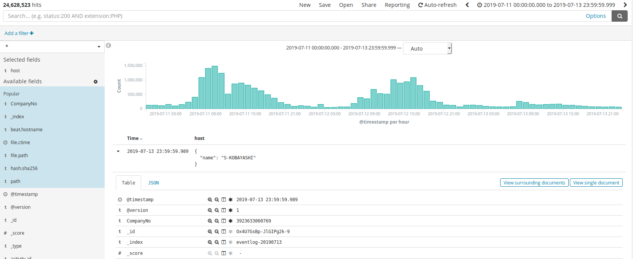Click clock icon beside @timestamp sidebar field

pyautogui.click(x=5, y=194)
